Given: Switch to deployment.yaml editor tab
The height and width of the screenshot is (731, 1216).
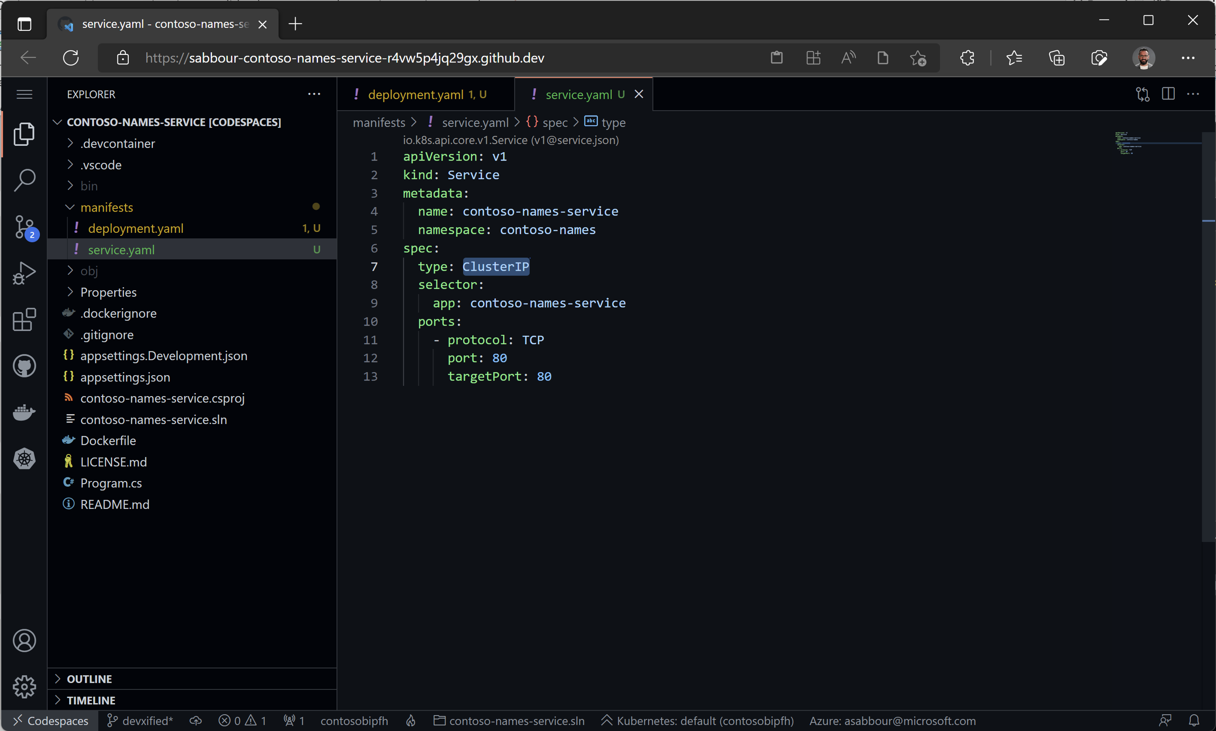Looking at the screenshot, I should pyautogui.click(x=415, y=95).
